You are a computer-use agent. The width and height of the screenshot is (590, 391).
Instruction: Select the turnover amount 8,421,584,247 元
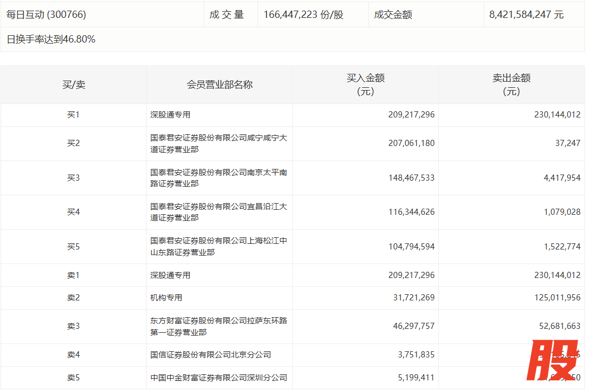[526, 15]
